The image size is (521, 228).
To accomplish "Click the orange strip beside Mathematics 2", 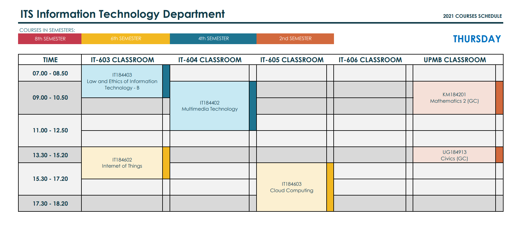I will coord(499,98).
